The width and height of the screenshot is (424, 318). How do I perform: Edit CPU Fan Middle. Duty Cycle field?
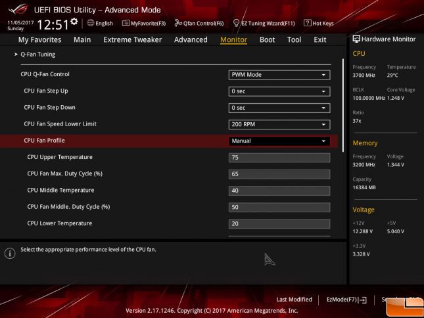(x=279, y=207)
